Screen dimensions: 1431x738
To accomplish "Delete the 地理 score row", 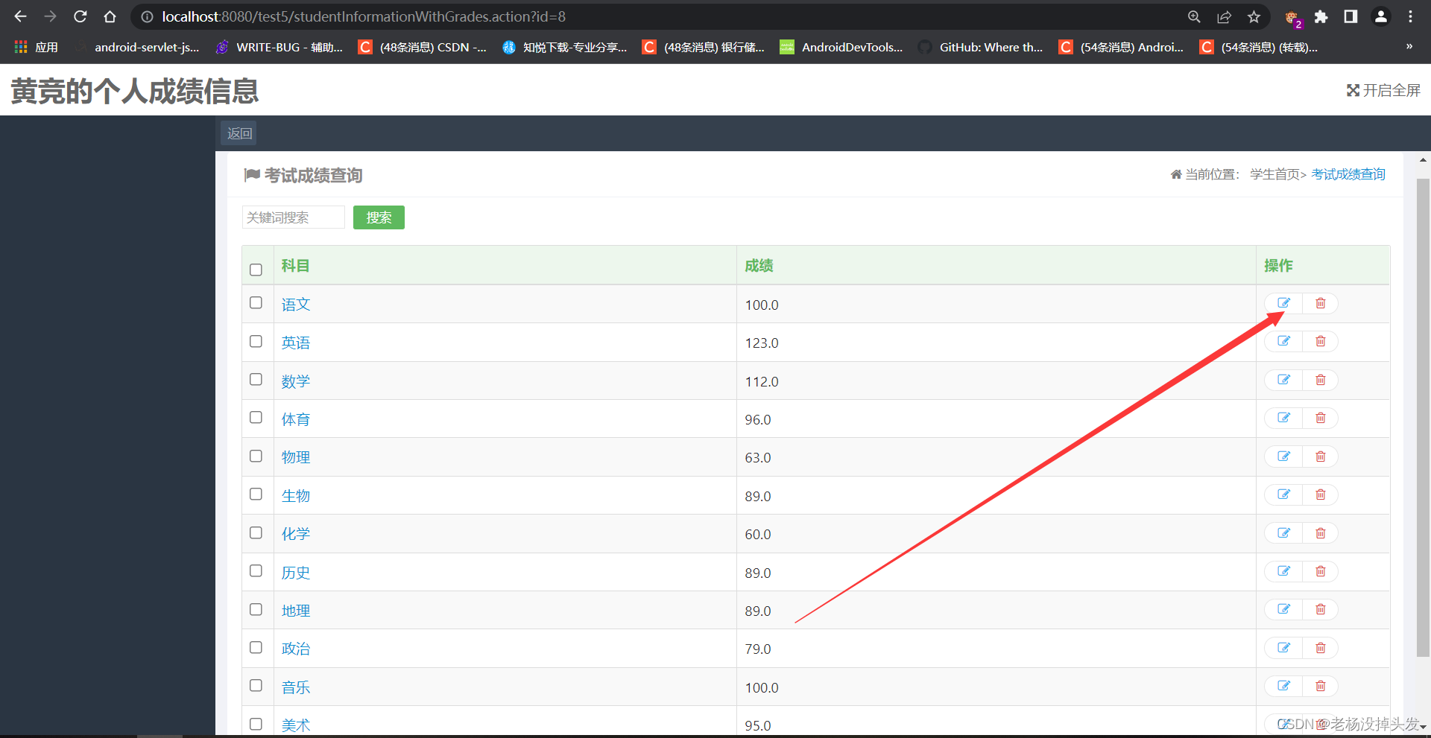I will pos(1320,609).
